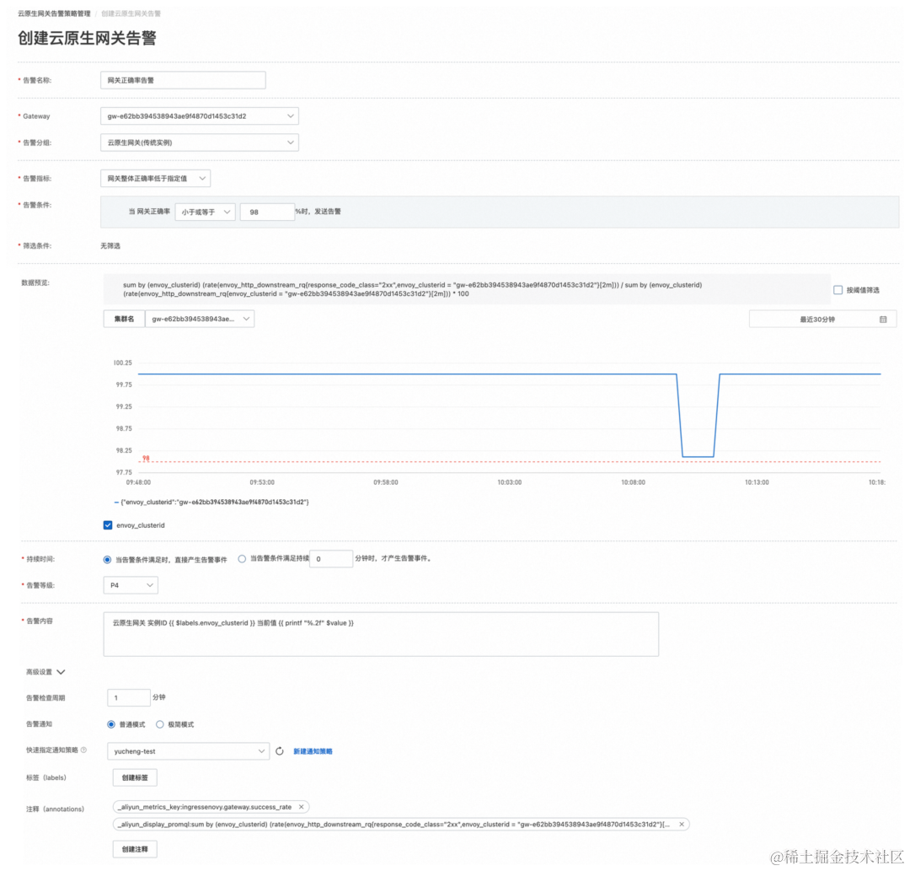The height and width of the screenshot is (871, 910).
Task: Click the 告警名称 input field
Action: [x=183, y=80]
